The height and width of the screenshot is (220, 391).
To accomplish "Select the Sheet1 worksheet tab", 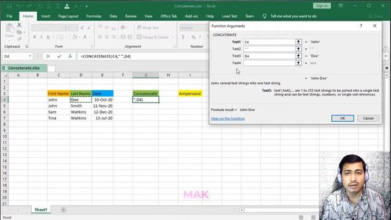I will point(41,210).
